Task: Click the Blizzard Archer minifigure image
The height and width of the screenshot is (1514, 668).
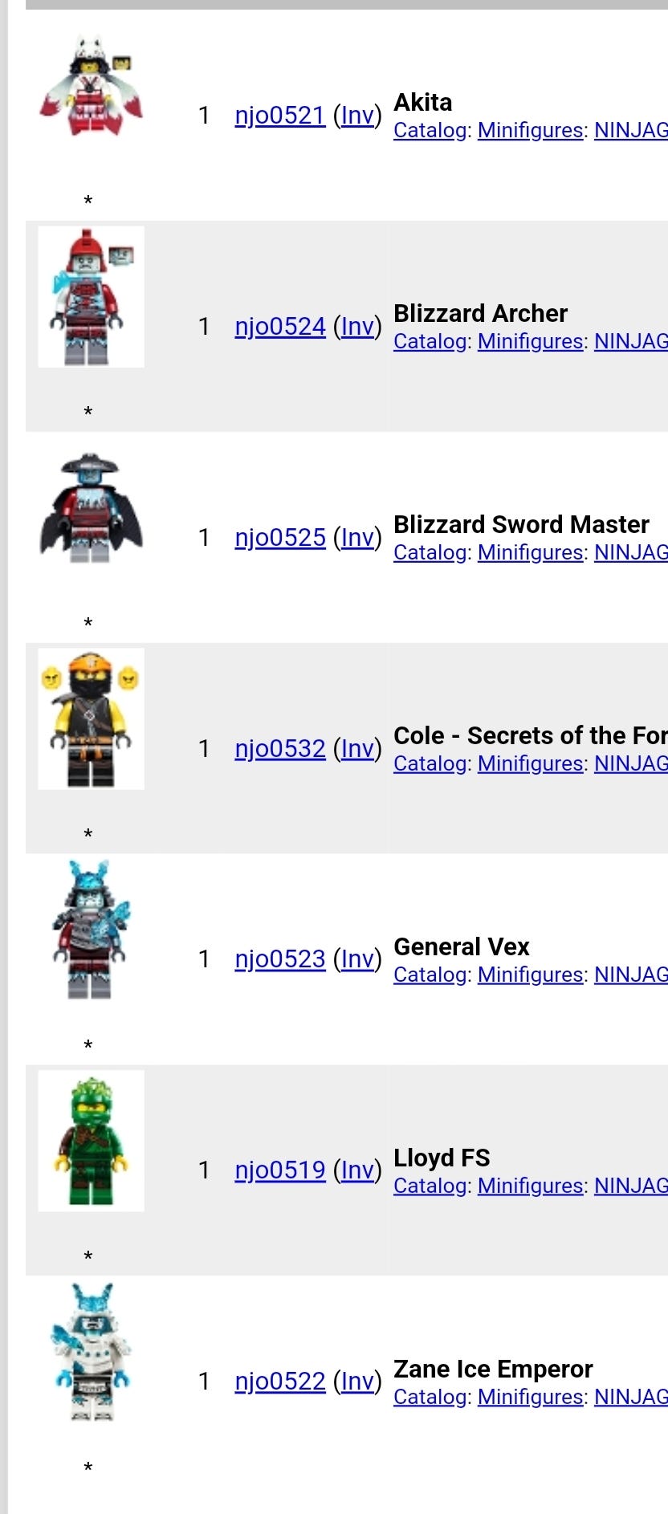Action: 91,296
